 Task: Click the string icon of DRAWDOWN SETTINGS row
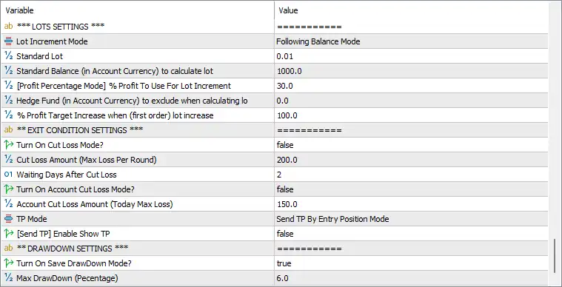(x=8, y=249)
